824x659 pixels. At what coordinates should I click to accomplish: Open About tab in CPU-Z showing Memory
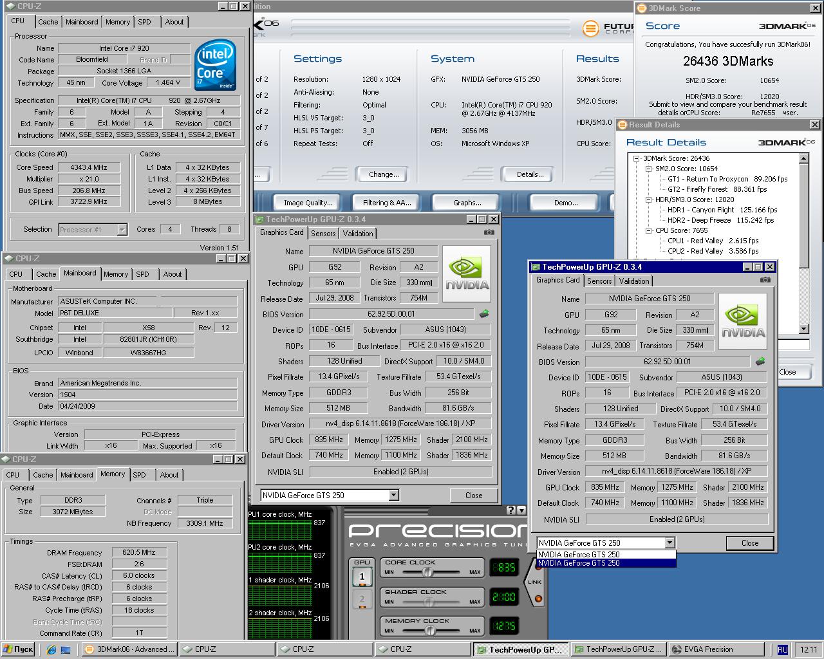(x=169, y=475)
